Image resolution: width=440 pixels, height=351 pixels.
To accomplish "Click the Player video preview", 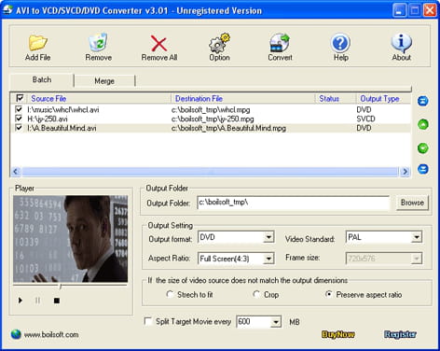I will [x=70, y=239].
